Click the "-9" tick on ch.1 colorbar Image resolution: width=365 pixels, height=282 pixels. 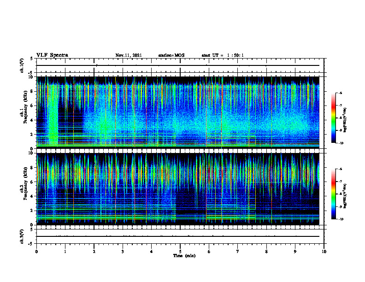pyautogui.click(x=340, y=130)
